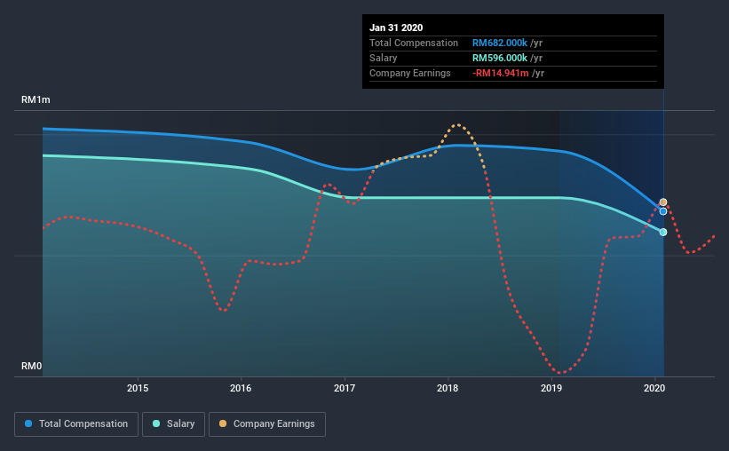Click the 2018 x-axis label
Viewport: 729px width, 451px height.
tap(448, 388)
